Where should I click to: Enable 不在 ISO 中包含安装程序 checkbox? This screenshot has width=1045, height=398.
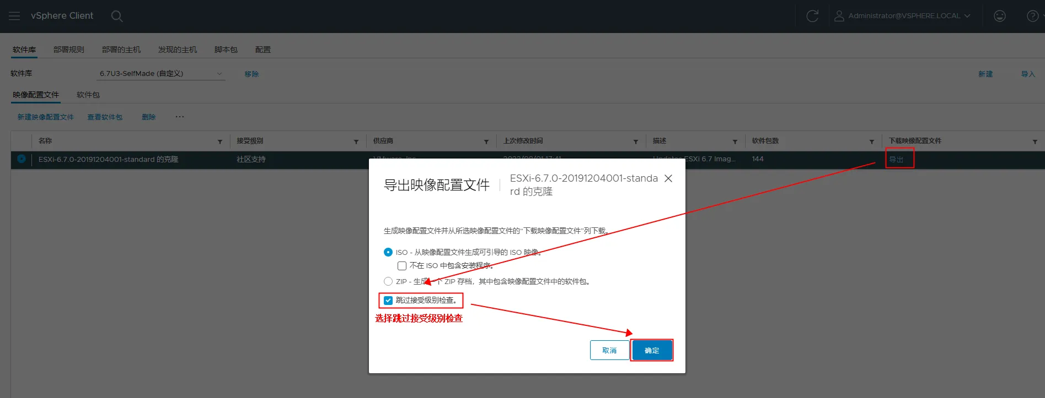click(x=402, y=266)
